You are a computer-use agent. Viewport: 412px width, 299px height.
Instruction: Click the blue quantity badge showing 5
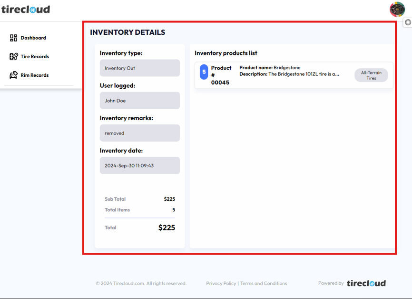pos(204,72)
